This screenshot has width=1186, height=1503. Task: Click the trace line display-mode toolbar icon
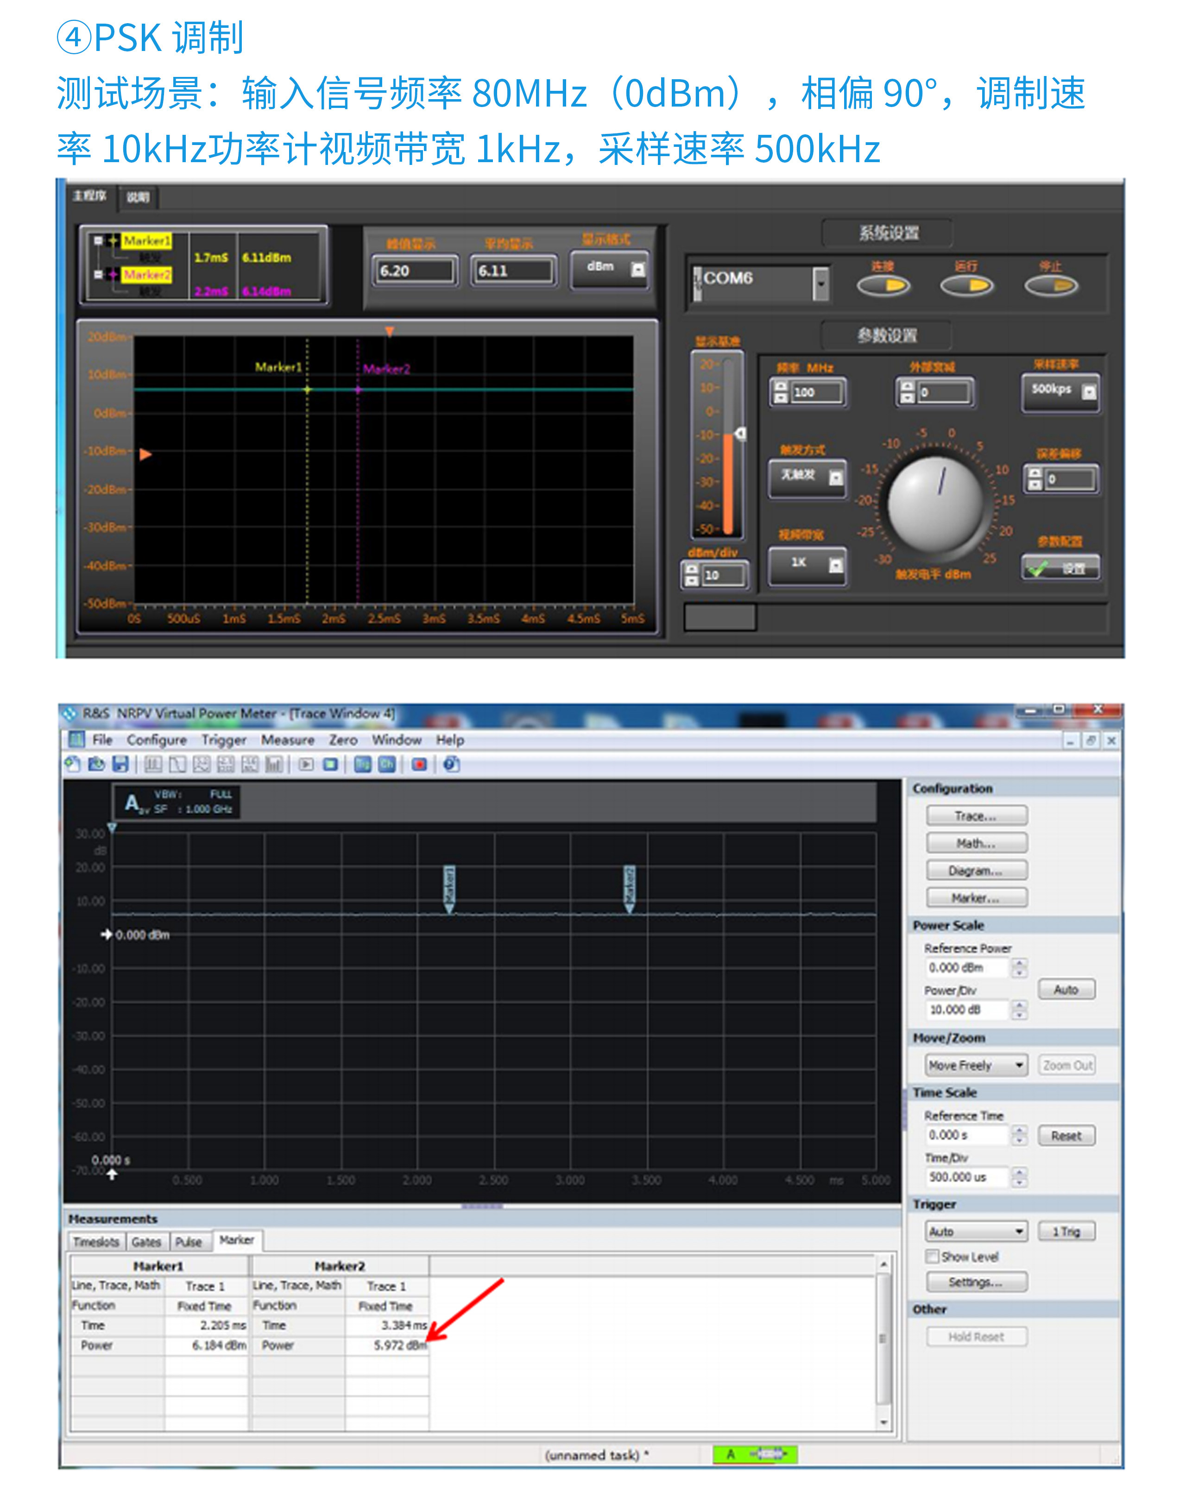coord(178,764)
